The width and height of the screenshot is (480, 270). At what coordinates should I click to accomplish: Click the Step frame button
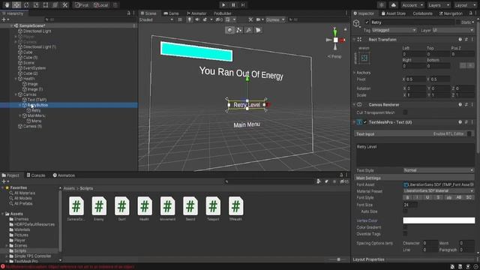pyautogui.click(x=243, y=5)
